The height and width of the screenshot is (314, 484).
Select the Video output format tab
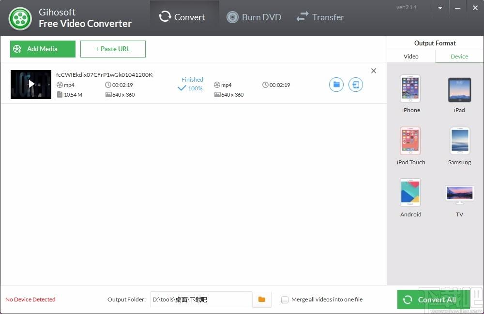(411, 57)
